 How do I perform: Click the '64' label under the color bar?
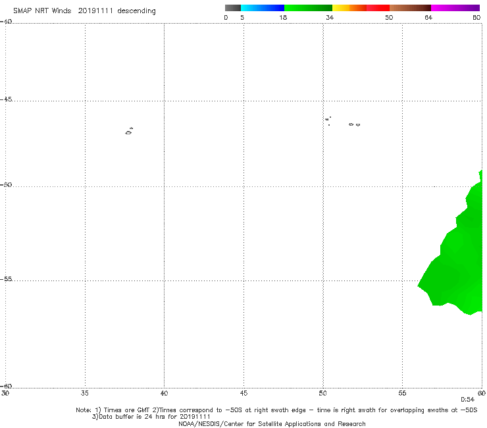coord(428,17)
